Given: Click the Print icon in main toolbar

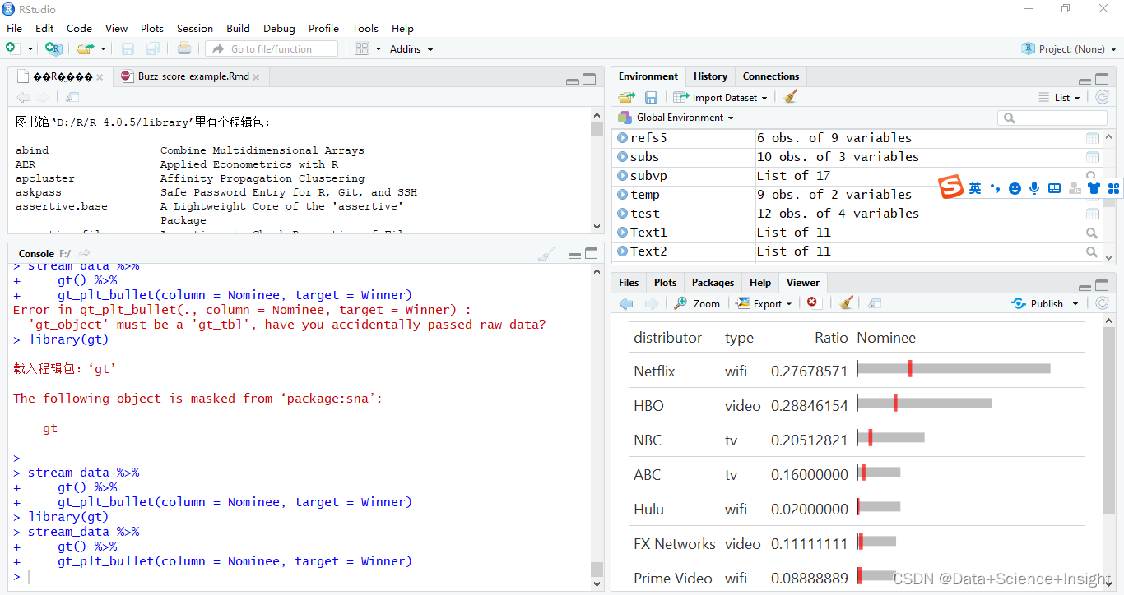Looking at the screenshot, I should [x=184, y=48].
